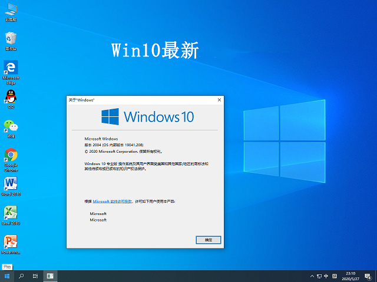Open the This PC desktop icon

click(11, 10)
